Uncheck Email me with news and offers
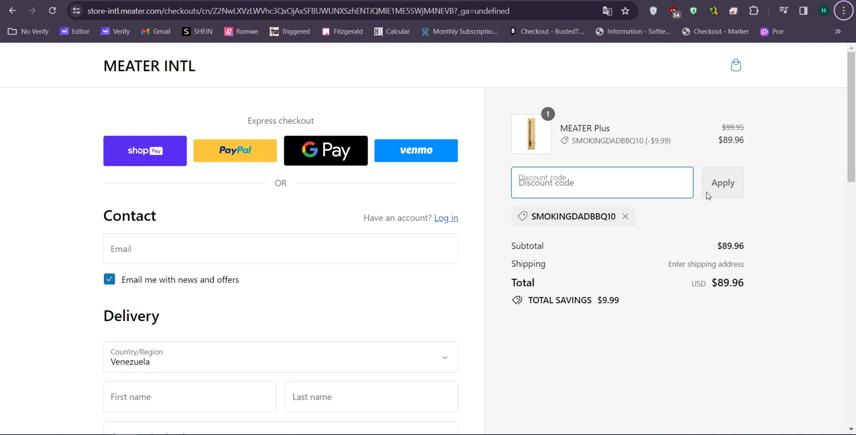 tap(110, 279)
